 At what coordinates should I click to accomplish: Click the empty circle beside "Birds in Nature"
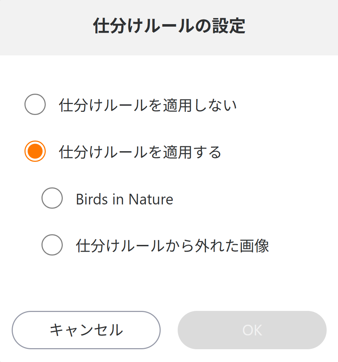[x=52, y=198]
